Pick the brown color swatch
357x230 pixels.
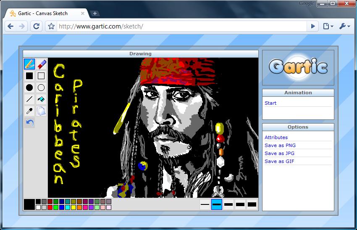tap(79, 202)
